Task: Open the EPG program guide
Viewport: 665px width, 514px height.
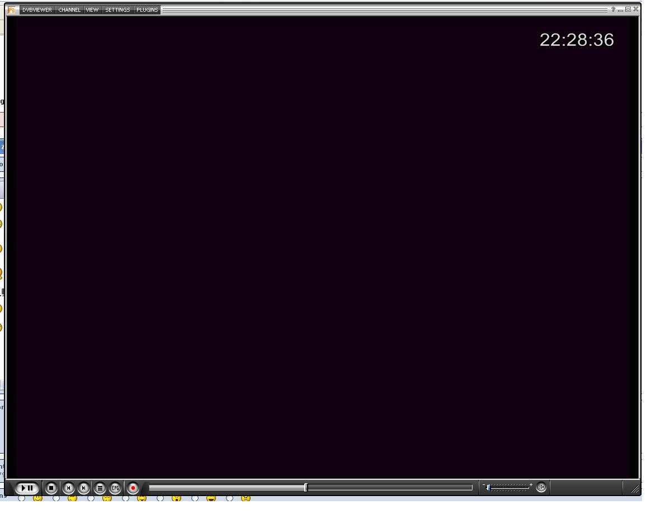Action: [x=115, y=488]
